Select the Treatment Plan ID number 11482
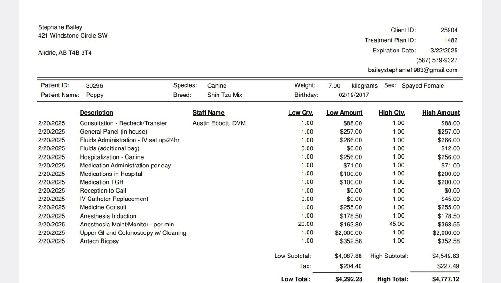The width and height of the screenshot is (501, 283). [x=449, y=40]
